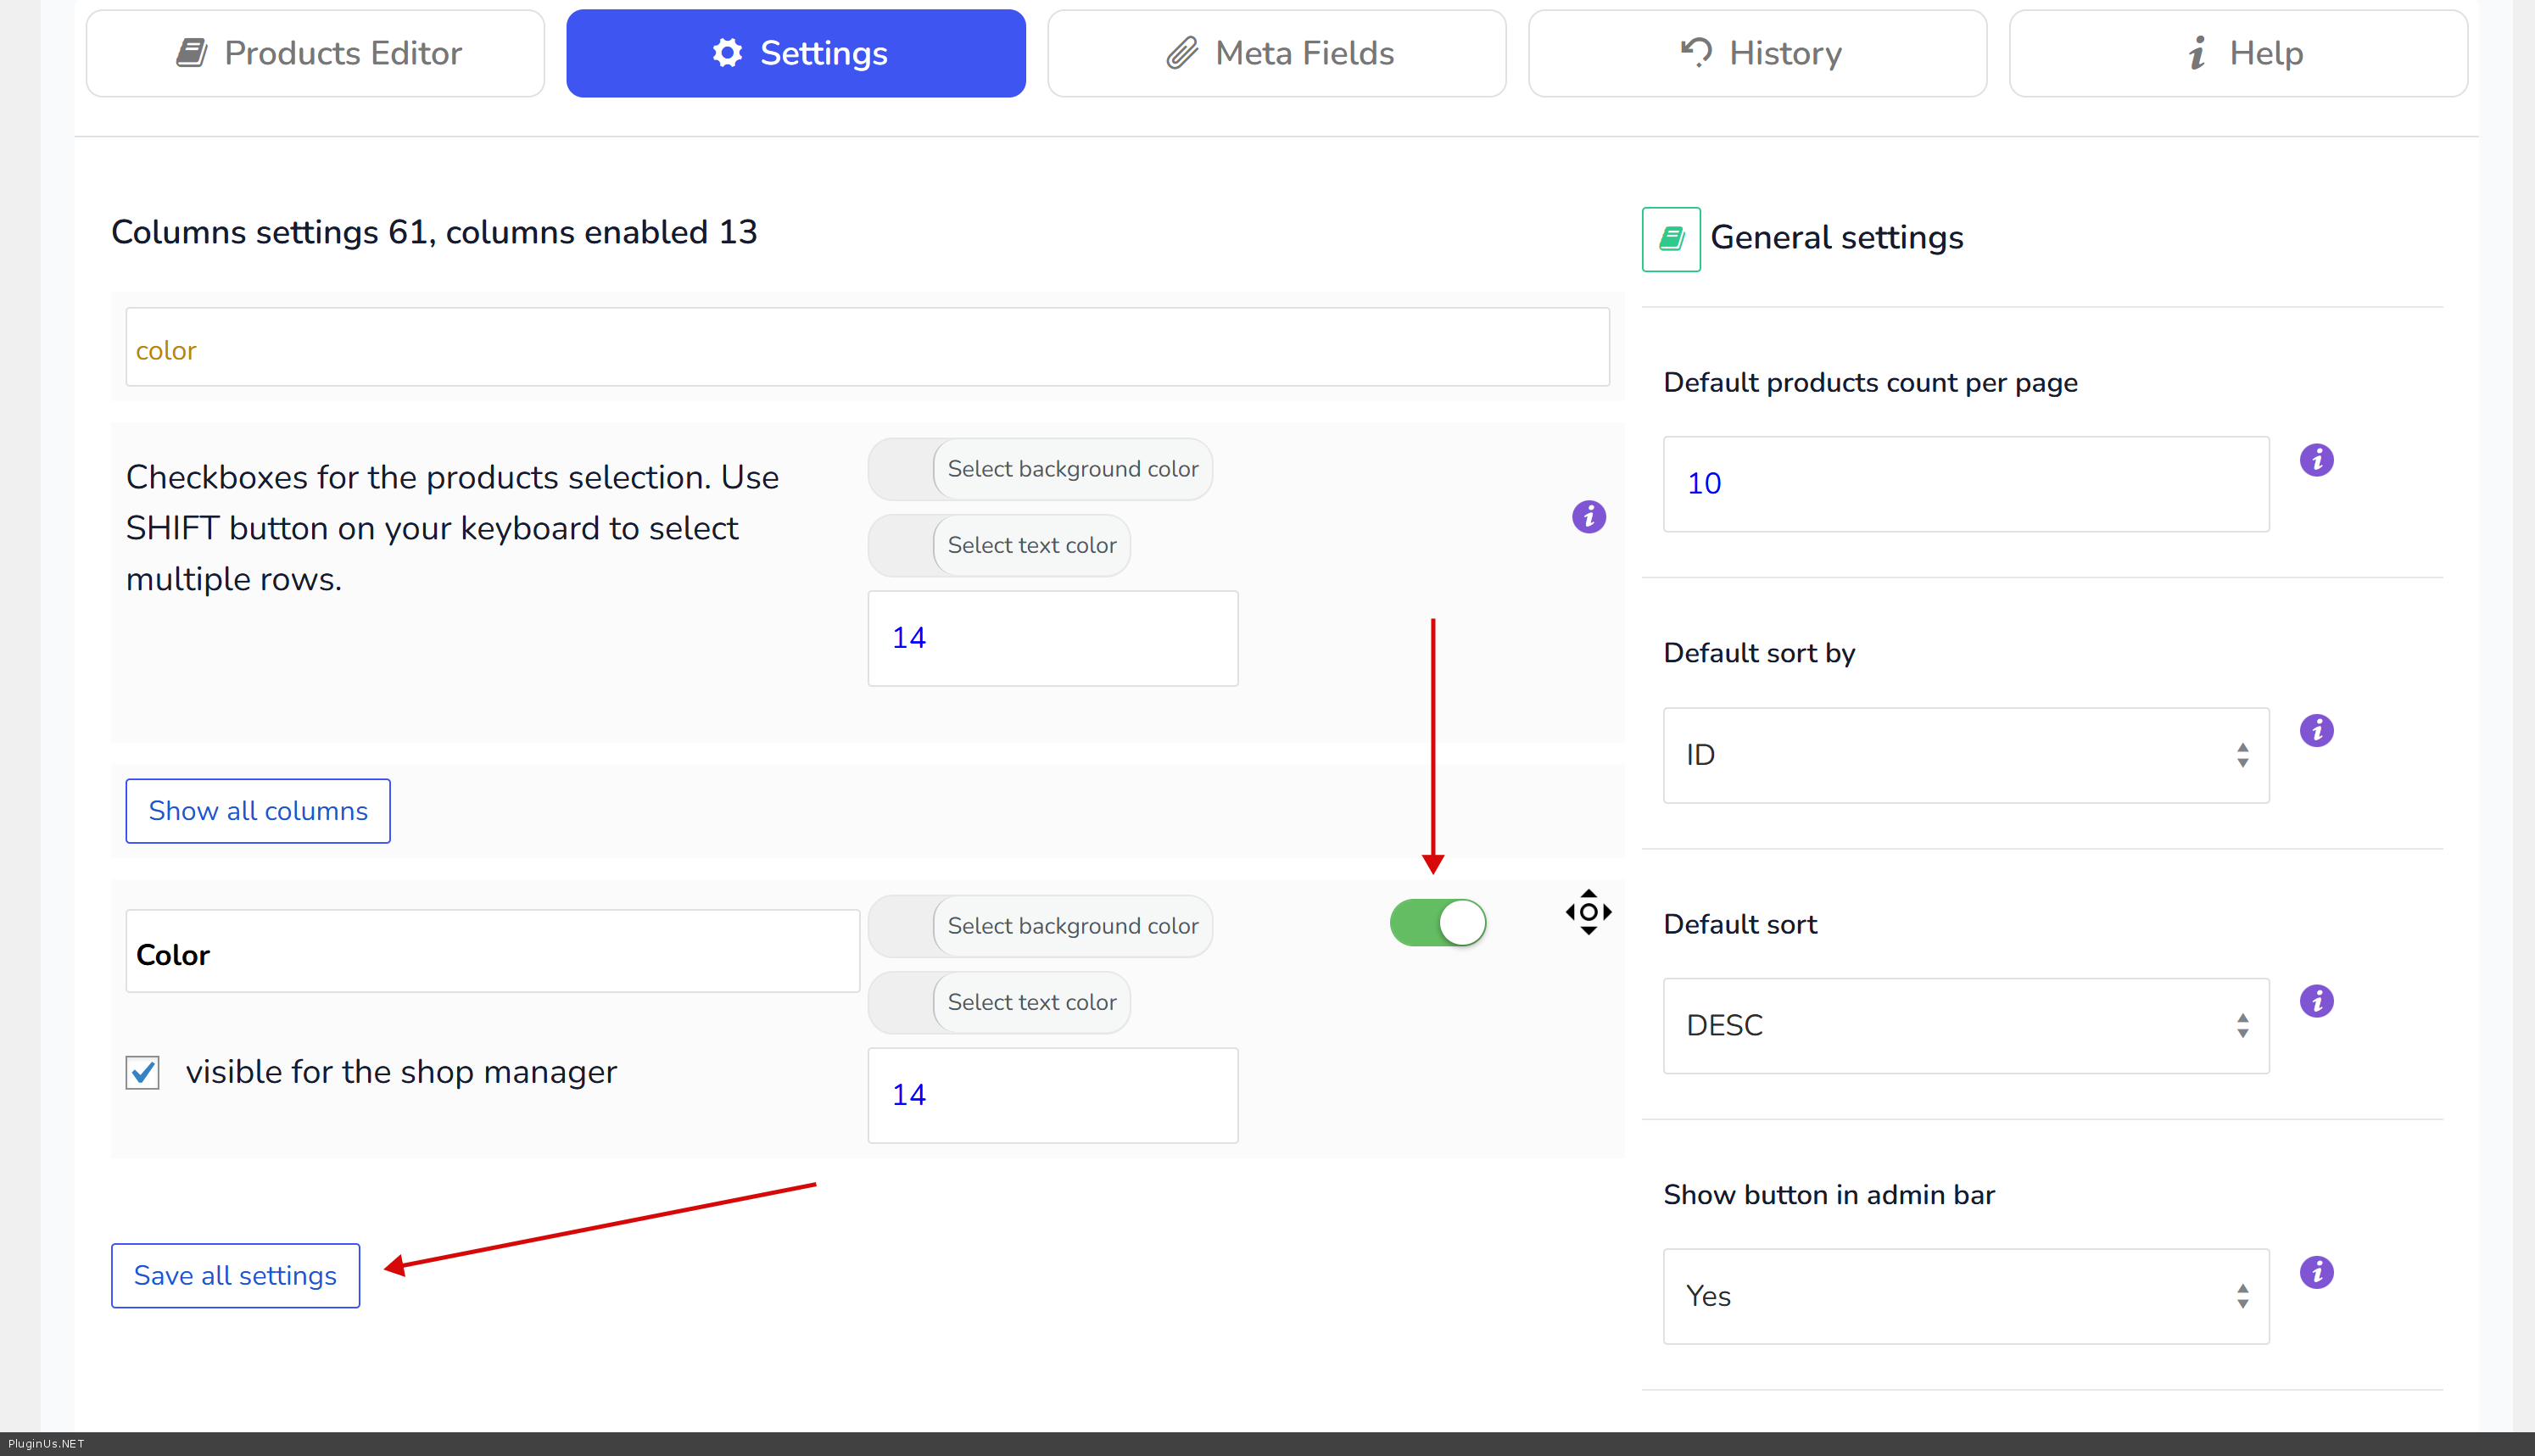
Task: Click info icon next to Default sort by
Action: click(x=2316, y=730)
